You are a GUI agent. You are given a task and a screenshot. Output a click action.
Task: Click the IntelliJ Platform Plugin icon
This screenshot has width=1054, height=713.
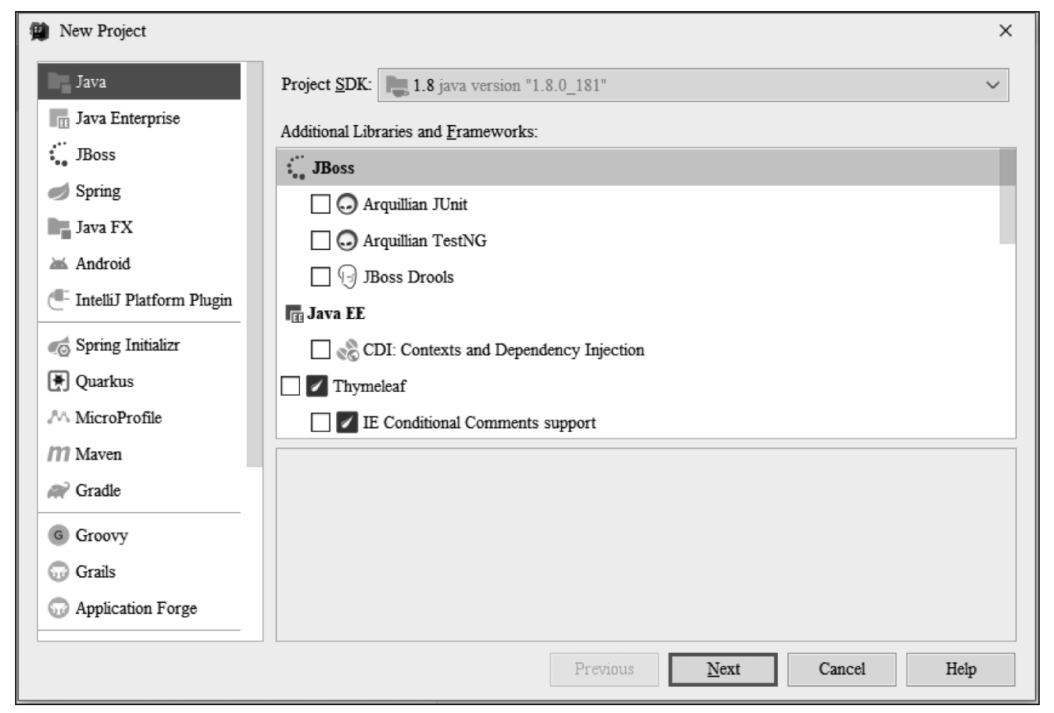(x=59, y=301)
